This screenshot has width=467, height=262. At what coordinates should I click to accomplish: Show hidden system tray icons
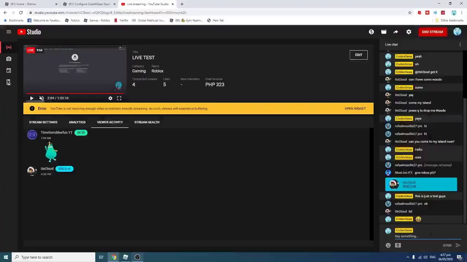[408, 257]
